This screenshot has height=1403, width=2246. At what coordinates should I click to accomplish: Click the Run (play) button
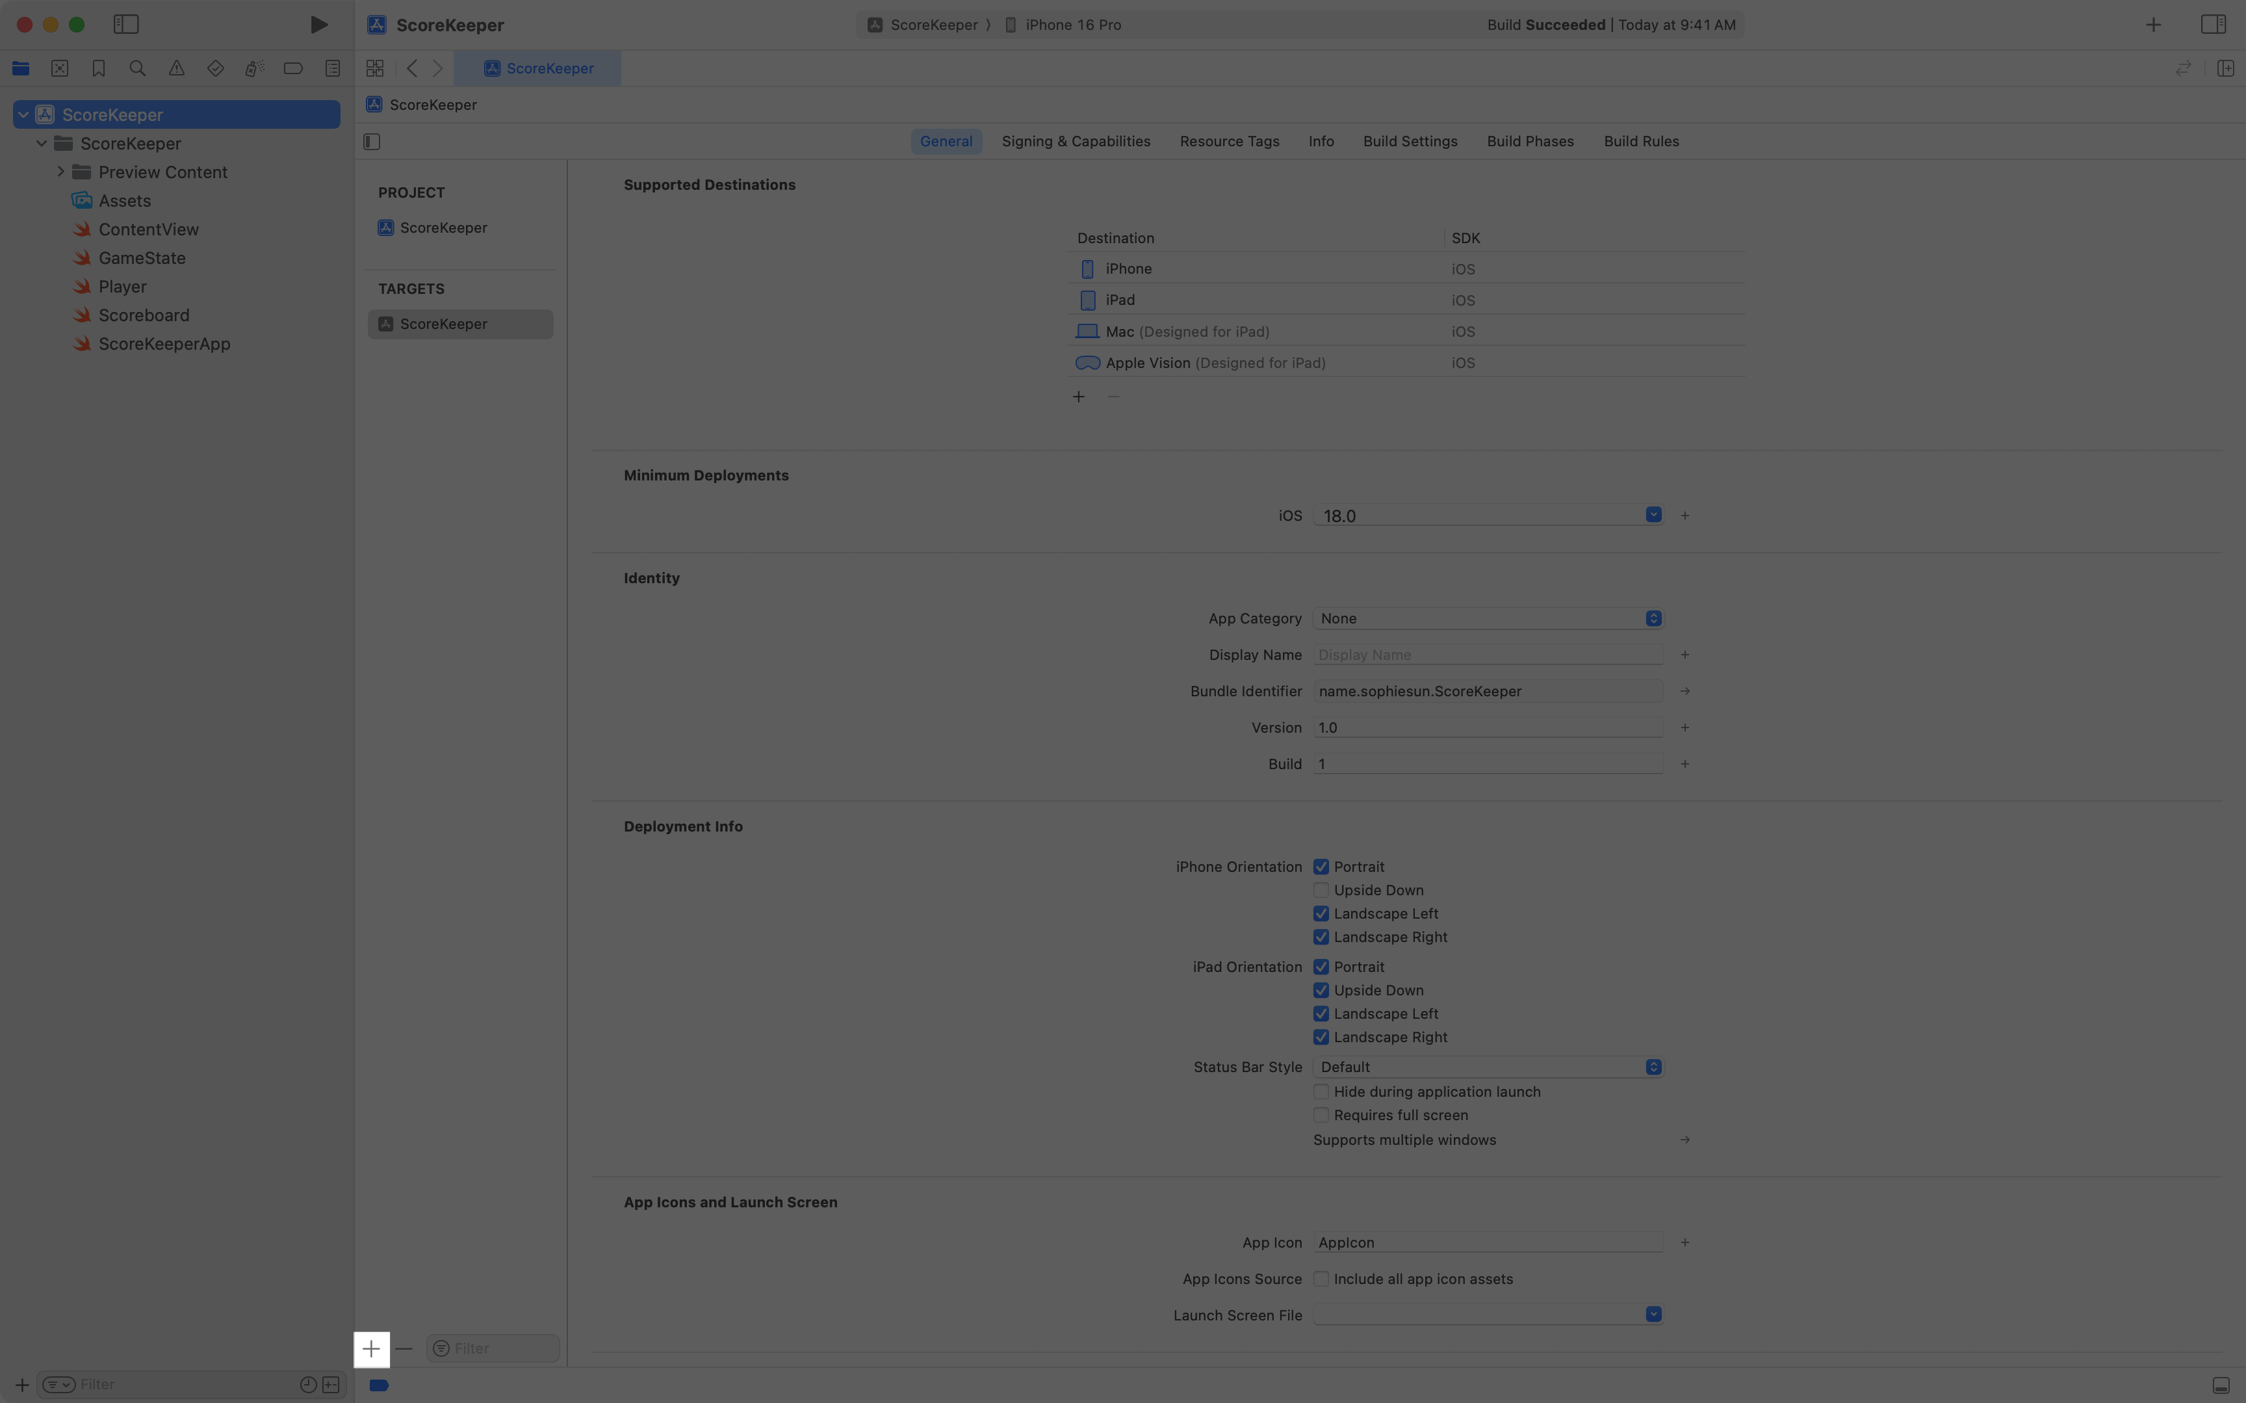[x=318, y=25]
